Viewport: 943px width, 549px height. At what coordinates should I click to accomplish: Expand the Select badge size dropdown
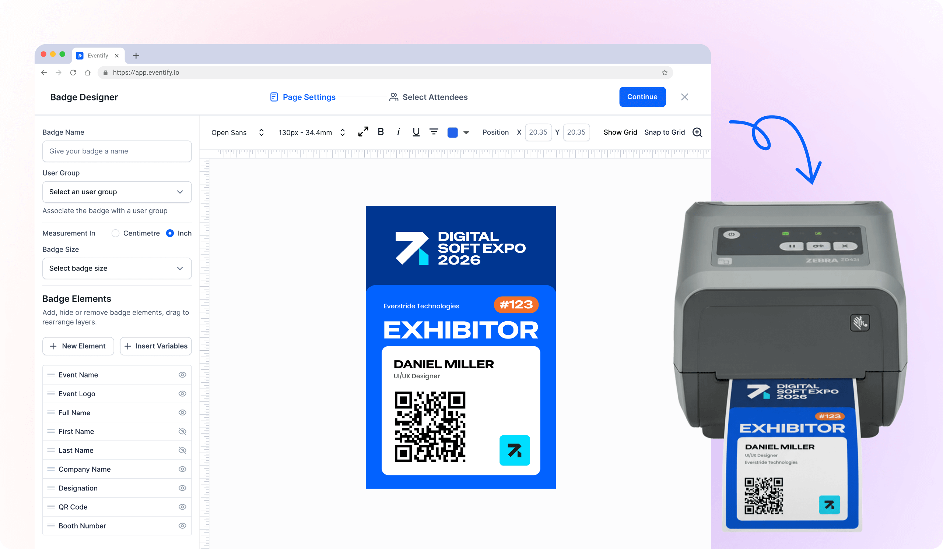117,268
